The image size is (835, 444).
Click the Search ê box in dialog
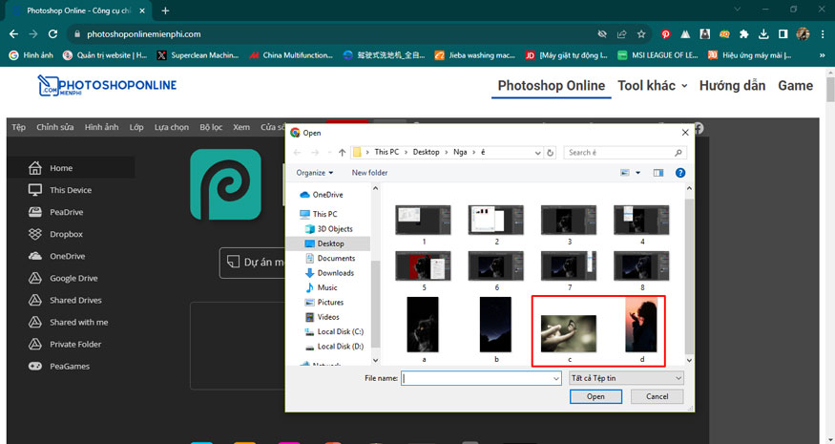tap(625, 153)
